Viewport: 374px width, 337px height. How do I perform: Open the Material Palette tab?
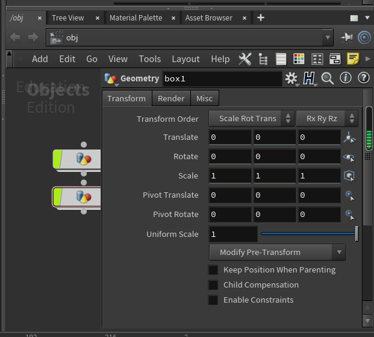tap(136, 18)
